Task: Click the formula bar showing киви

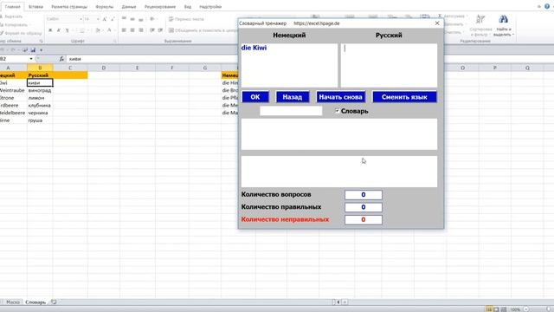Action: click(152, 59)
